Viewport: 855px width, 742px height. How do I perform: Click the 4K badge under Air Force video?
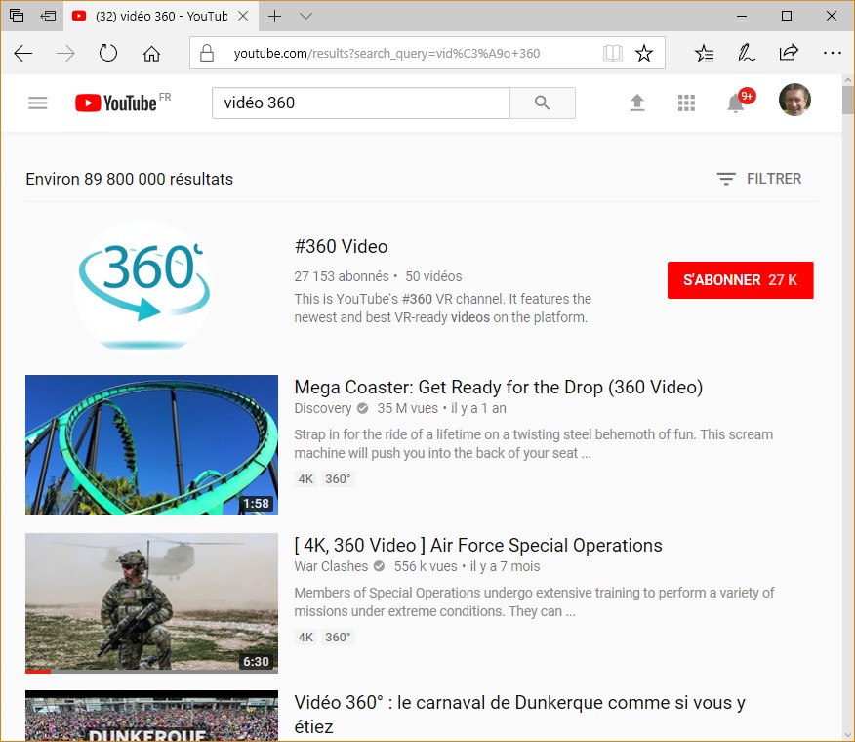pos(305,638)
